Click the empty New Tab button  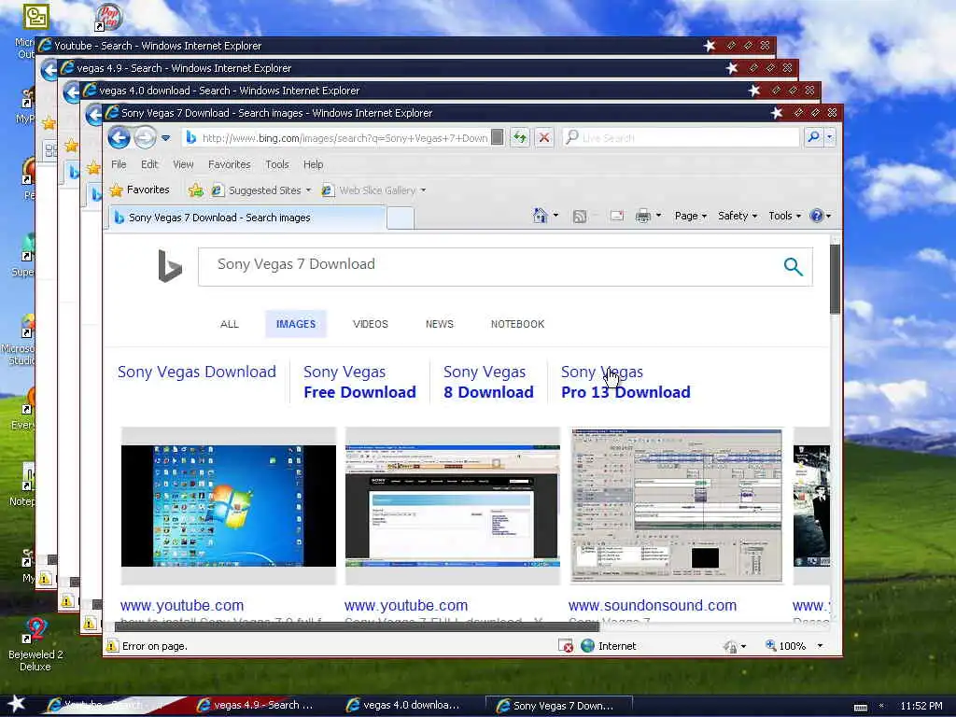[401, 218]
